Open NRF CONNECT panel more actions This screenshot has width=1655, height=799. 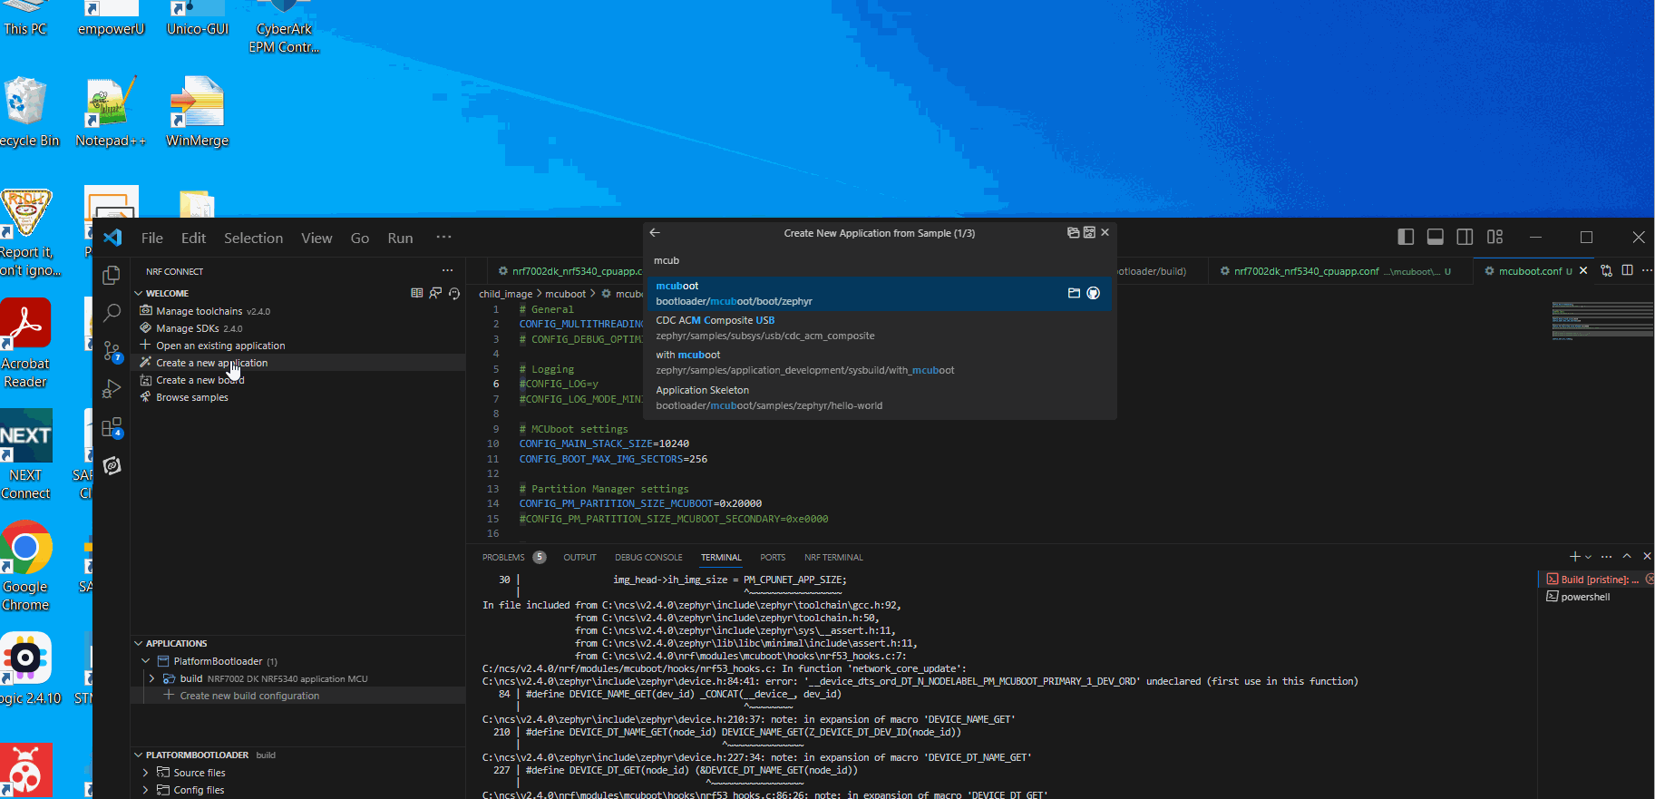[x=447, y=270]
